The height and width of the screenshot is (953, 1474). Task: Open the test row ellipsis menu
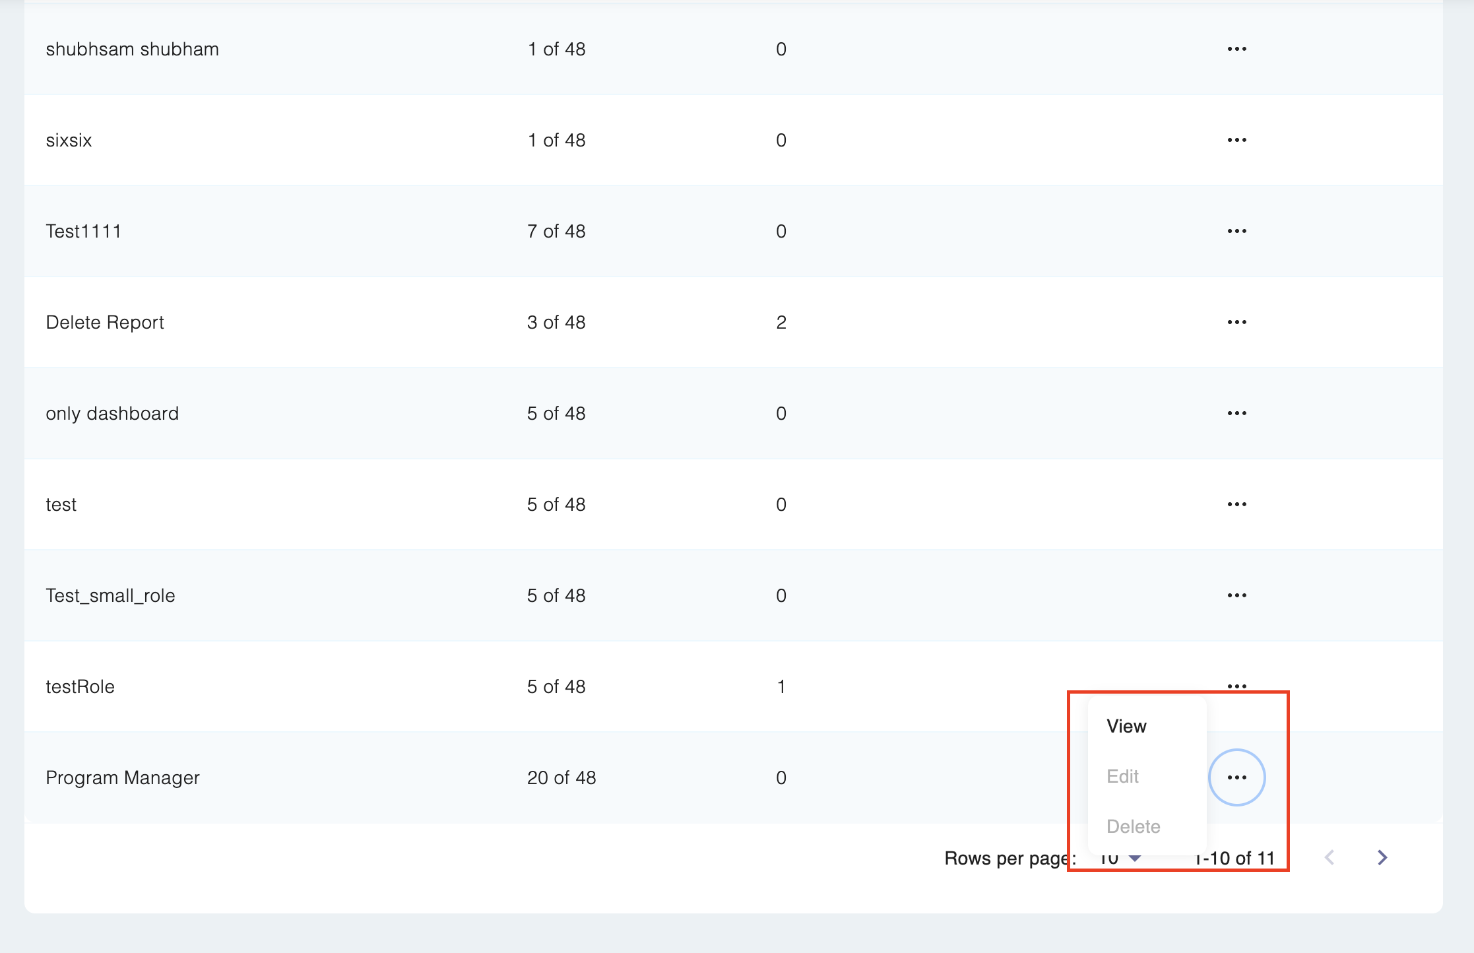tap(1236, 504)
